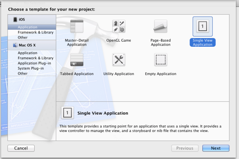The image size is (239, 159).
Task: Select Other under the iOS section
Action: coord(32,37)
